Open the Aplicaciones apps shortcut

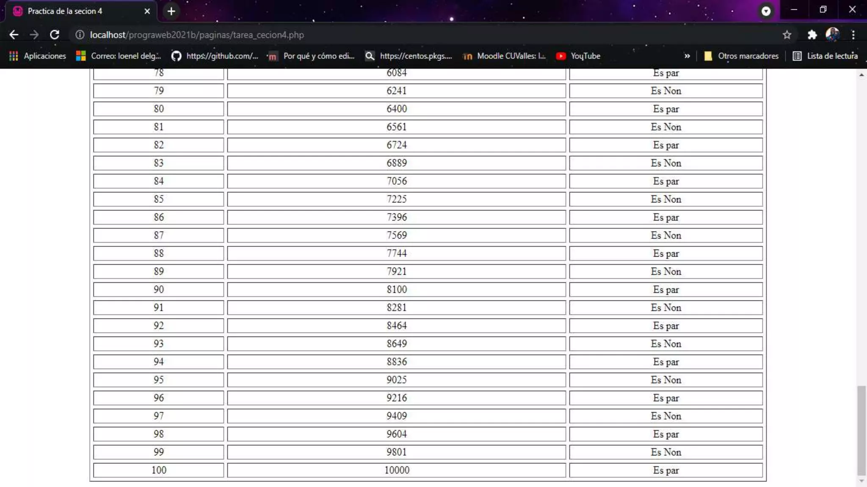coord(38,56)
